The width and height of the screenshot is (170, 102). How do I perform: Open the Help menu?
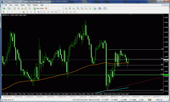[x=42, y=5]
